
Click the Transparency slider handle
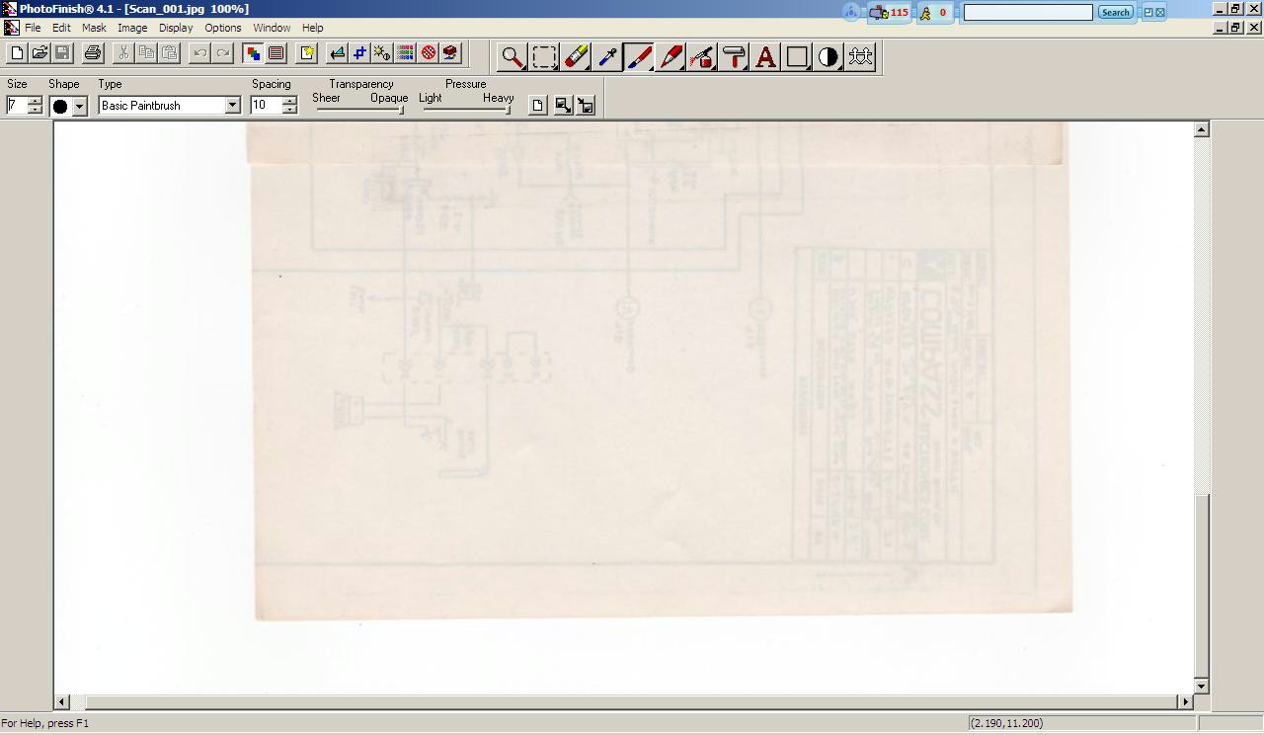[401, 109]
